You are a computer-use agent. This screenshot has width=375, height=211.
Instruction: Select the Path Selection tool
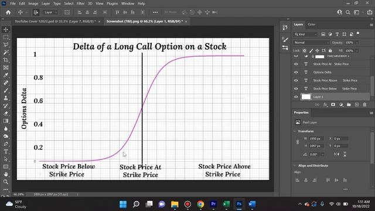pos(6,159)
